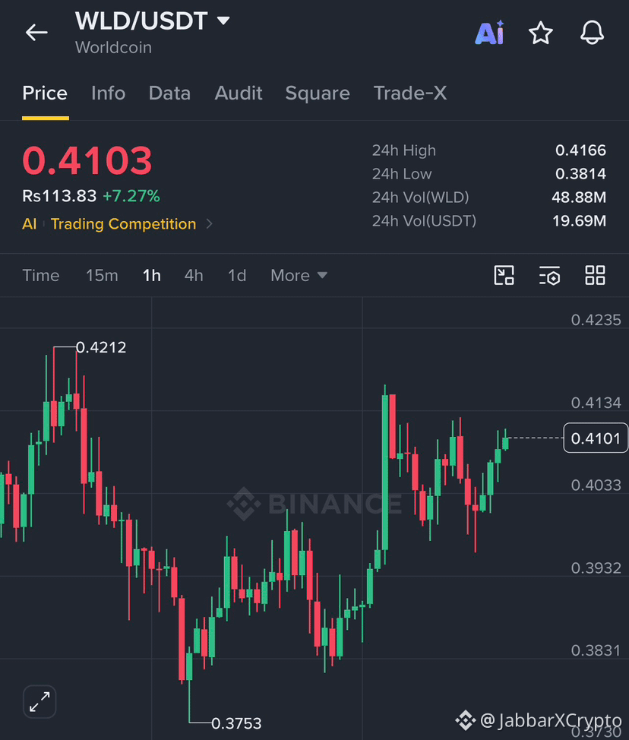Screen dimensions: 629x740
Task: Tap the 0.3753 low price marker
Action: tap(236, 723)
